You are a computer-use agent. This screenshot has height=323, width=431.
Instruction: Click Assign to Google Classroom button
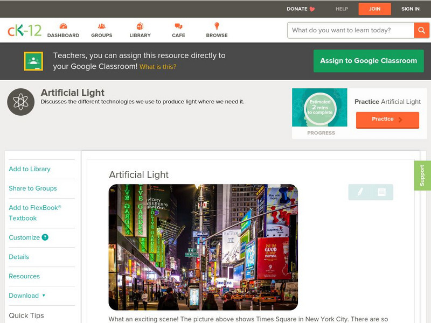pos(369,61)
